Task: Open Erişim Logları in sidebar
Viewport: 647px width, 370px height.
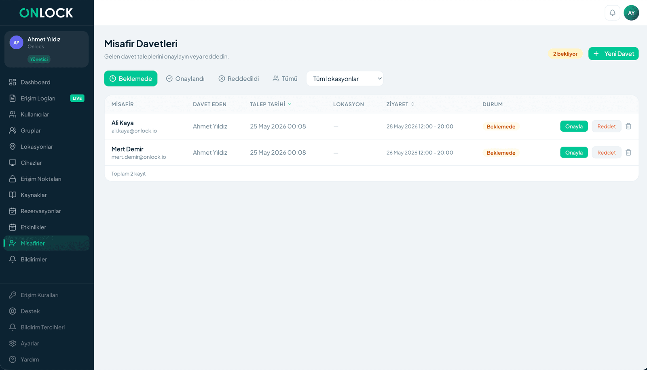Action: (47, 98)
